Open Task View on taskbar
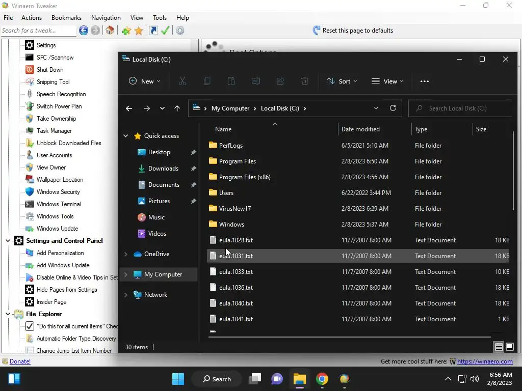 pos(255,379)
